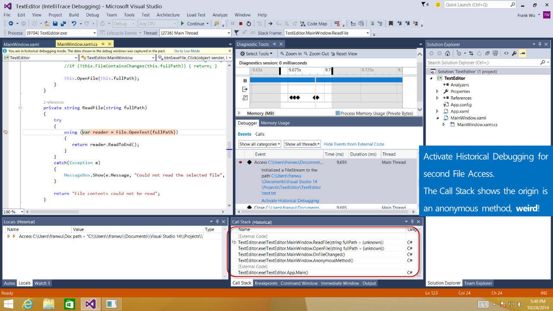Click Reset View in Diagnostic Tools
This screenshot has height=311, width=553.
(344, 54)
